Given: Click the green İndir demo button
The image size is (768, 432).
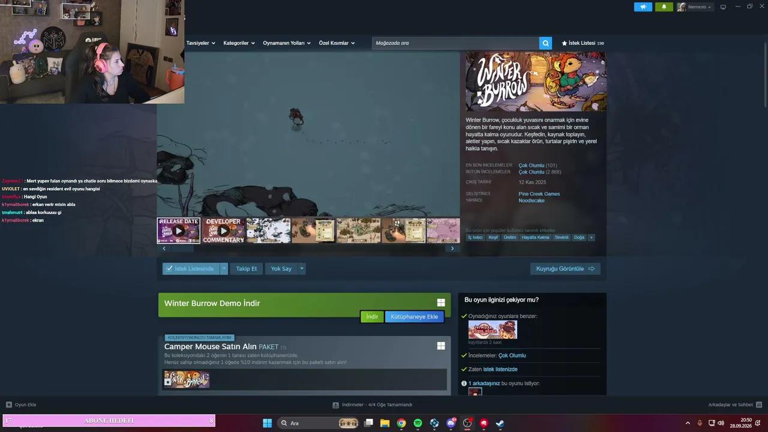Looking at the screenshot, I should (x=372, y=317).
